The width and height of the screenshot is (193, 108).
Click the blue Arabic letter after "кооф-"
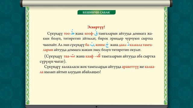(96, 33)
